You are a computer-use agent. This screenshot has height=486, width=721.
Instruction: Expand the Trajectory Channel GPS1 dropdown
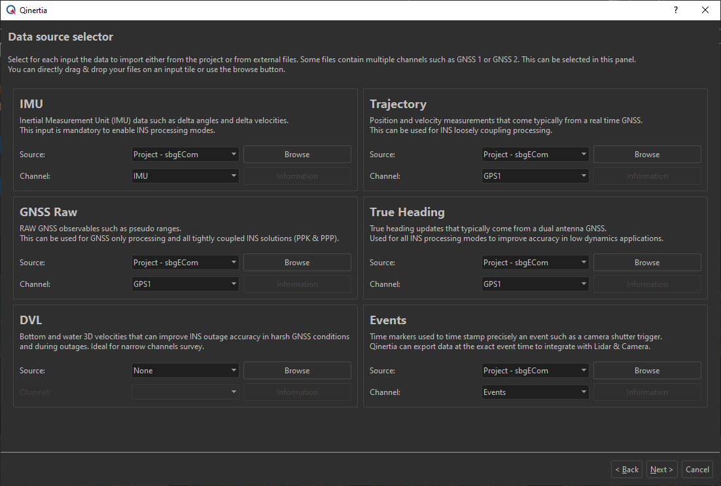coord(535,176)
